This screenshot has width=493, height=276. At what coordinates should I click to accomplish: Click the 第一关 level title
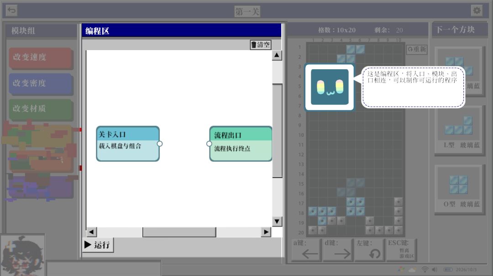[x=247, y=11]
